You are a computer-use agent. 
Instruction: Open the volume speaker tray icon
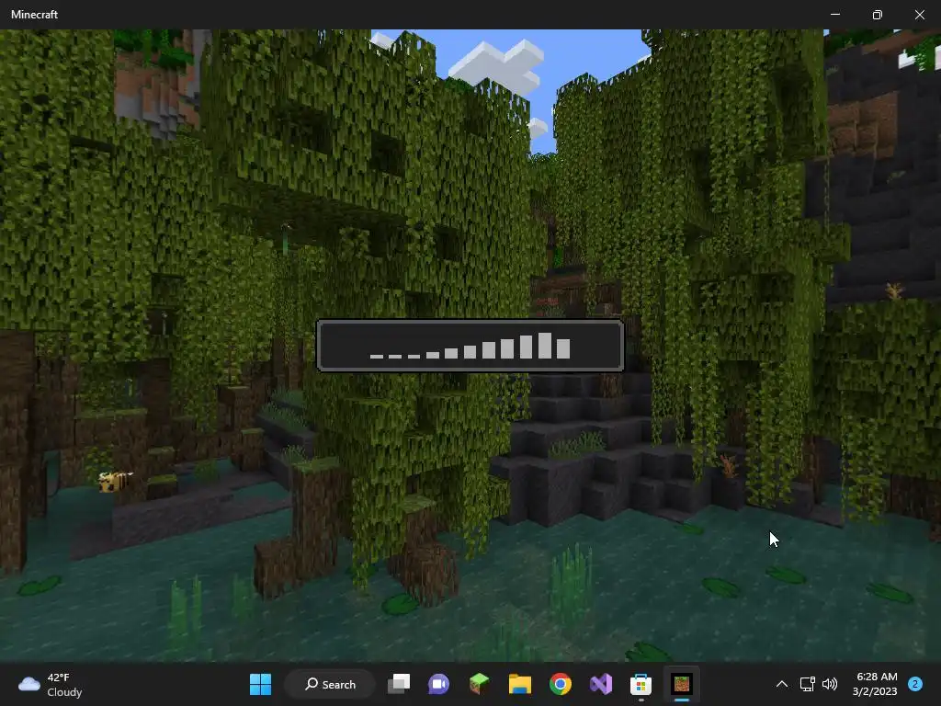(x=830, y=684)
